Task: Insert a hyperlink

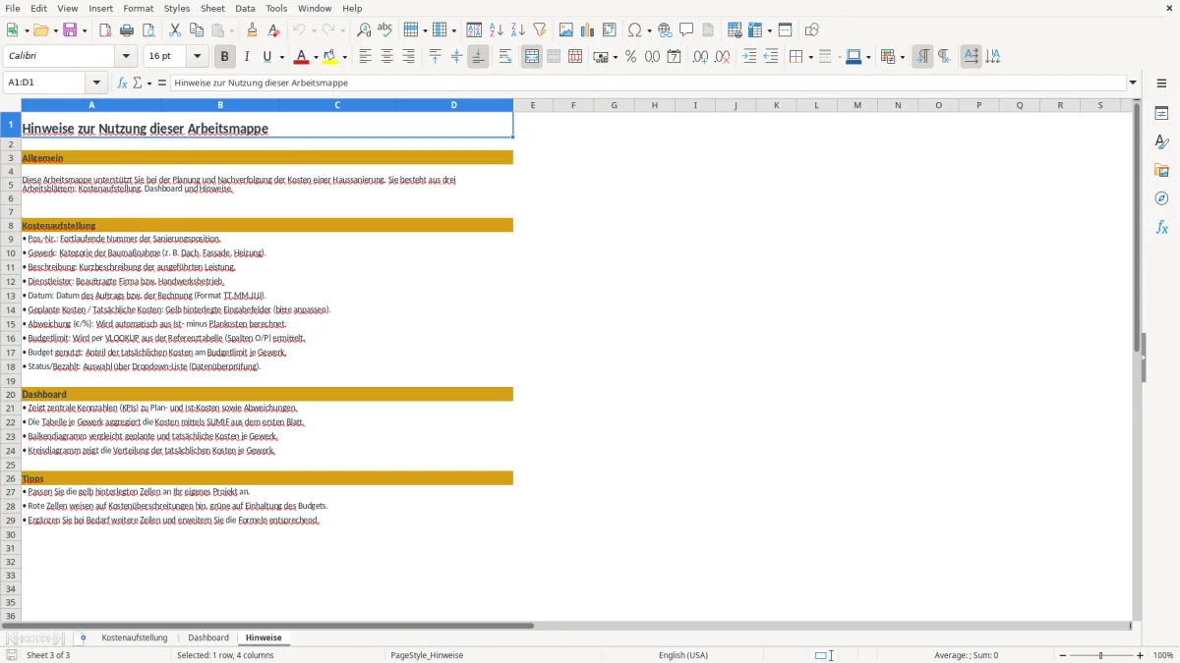Action: click(x=666, y=30)
